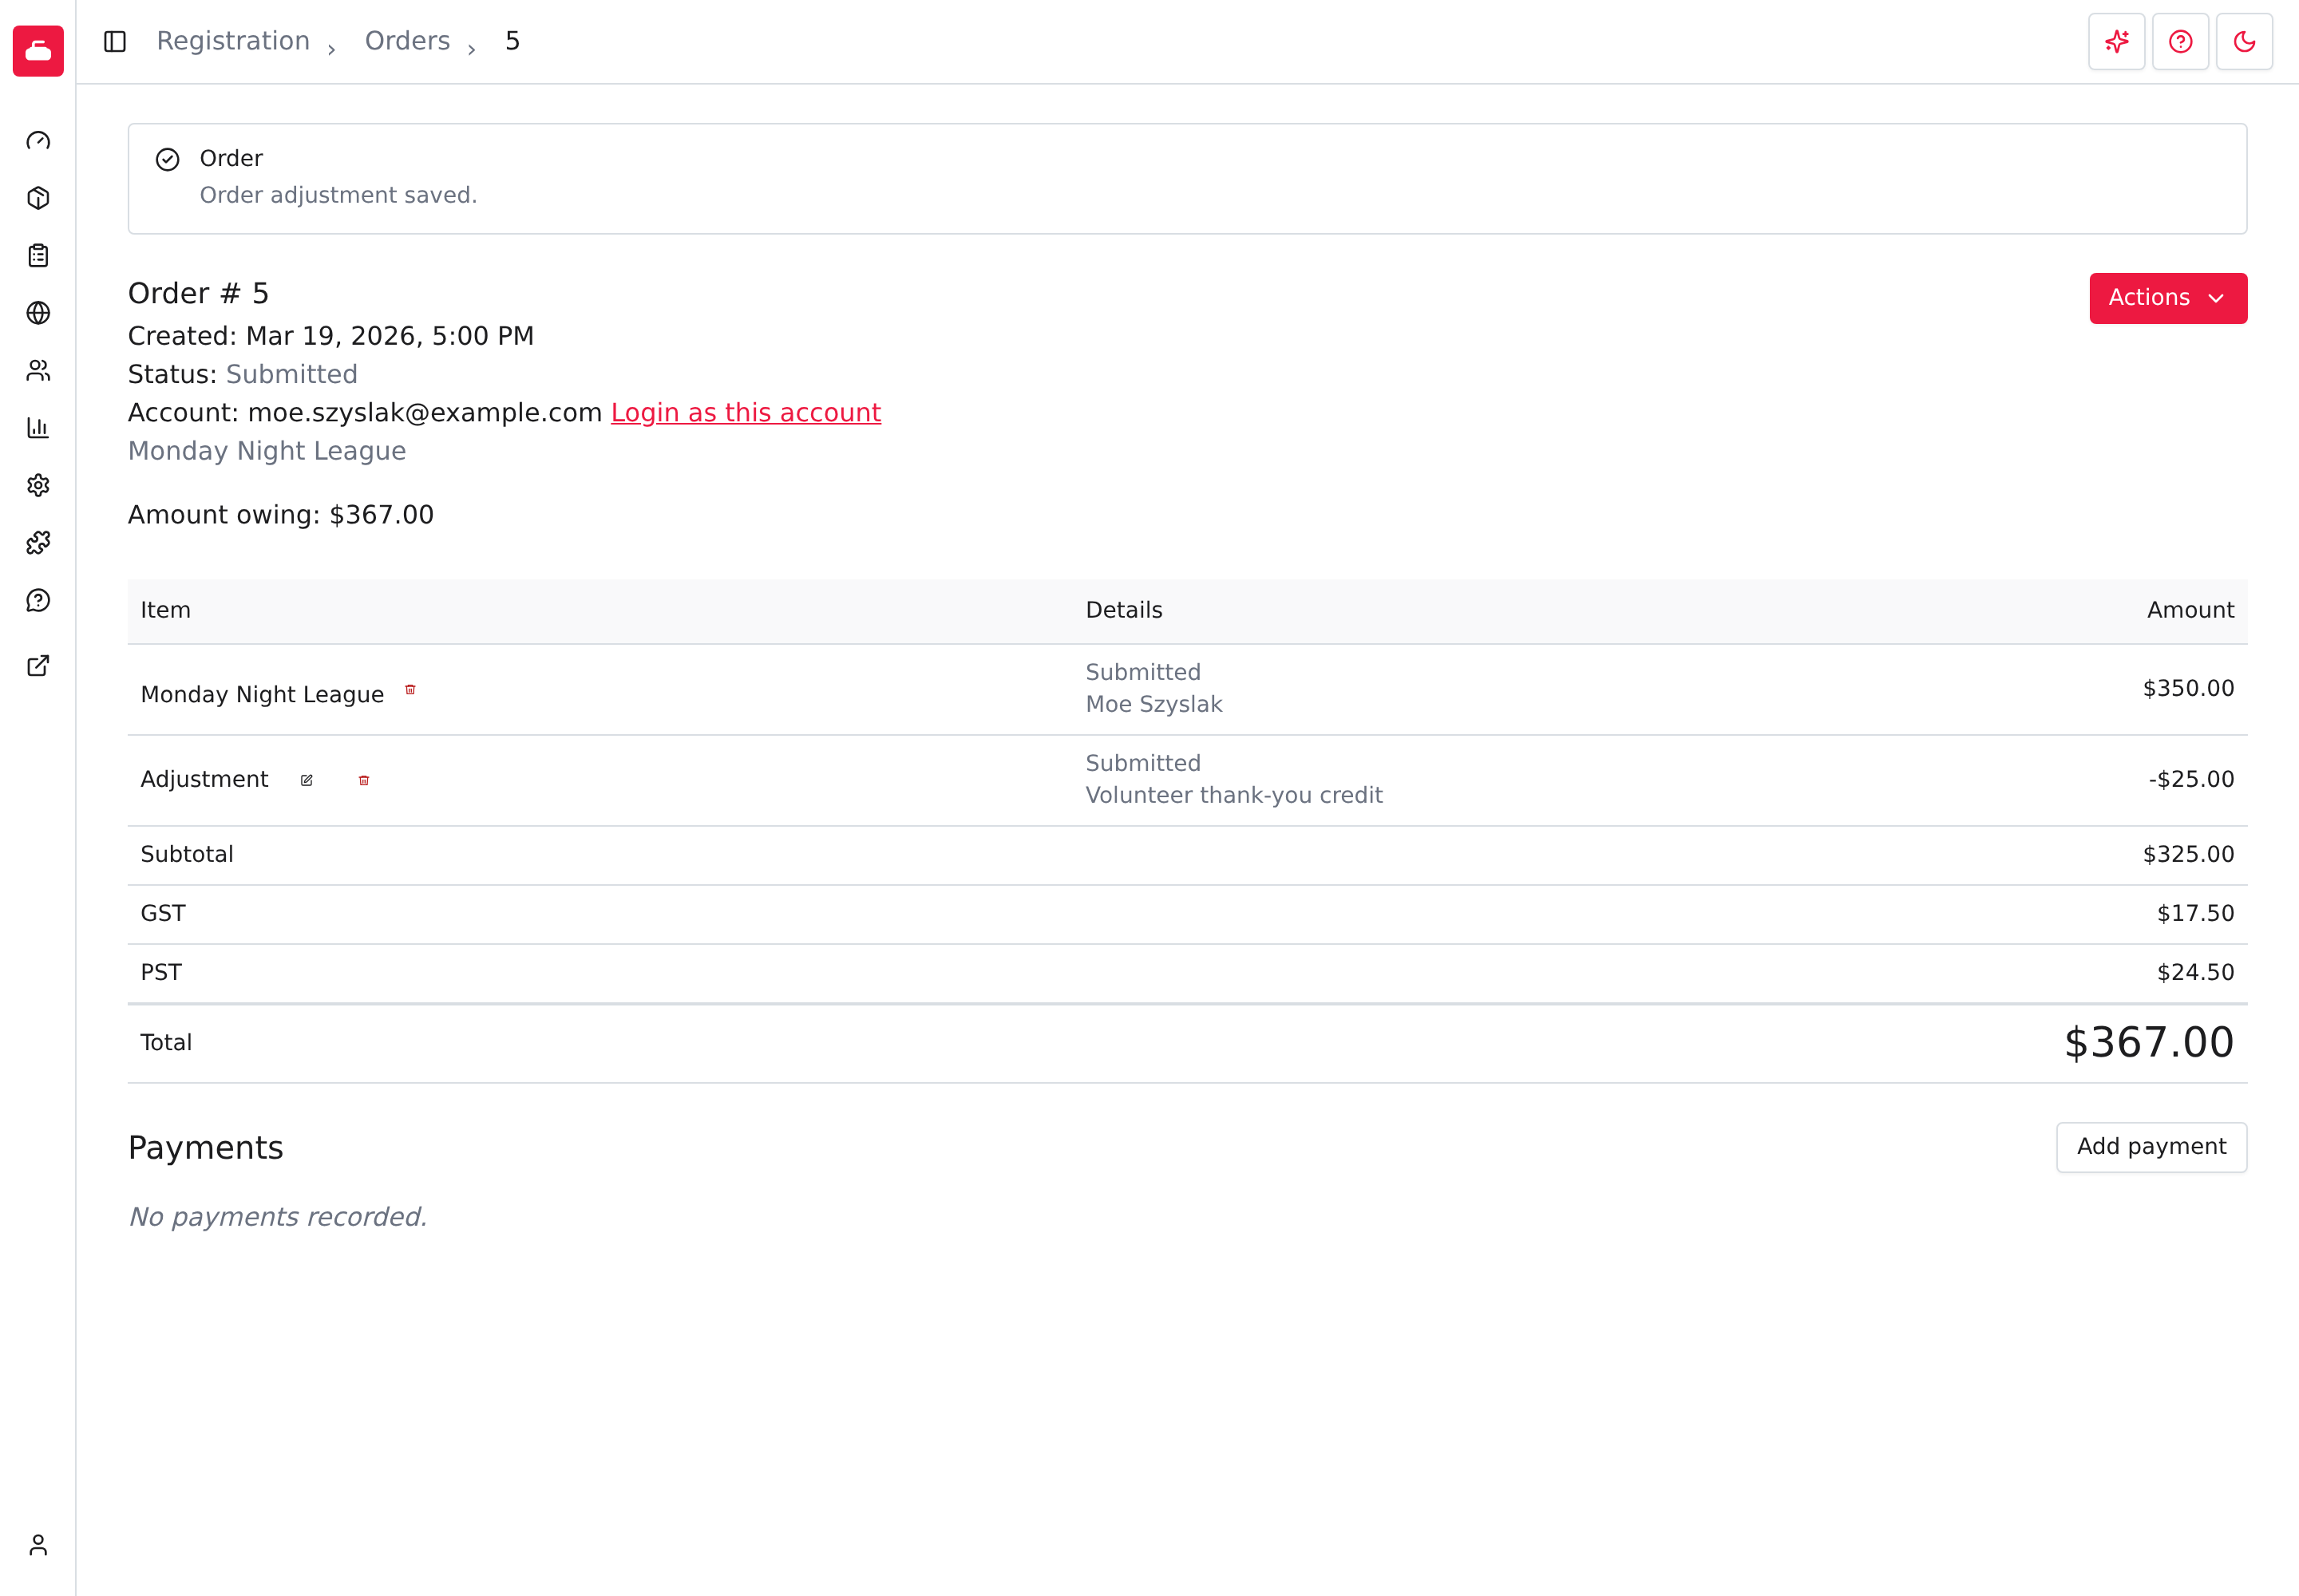Go to Orders breadcrumb
This screenshot has width=2299, height=1596.
[407, 41]
